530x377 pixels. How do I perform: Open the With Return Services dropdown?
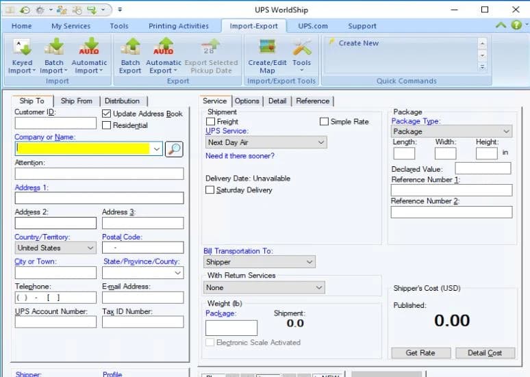point(264,287)
